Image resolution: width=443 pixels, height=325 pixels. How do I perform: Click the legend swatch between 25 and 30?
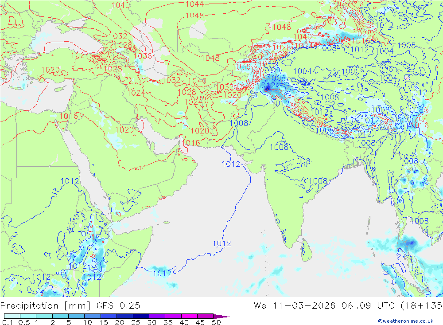click(x=141, y=316)
